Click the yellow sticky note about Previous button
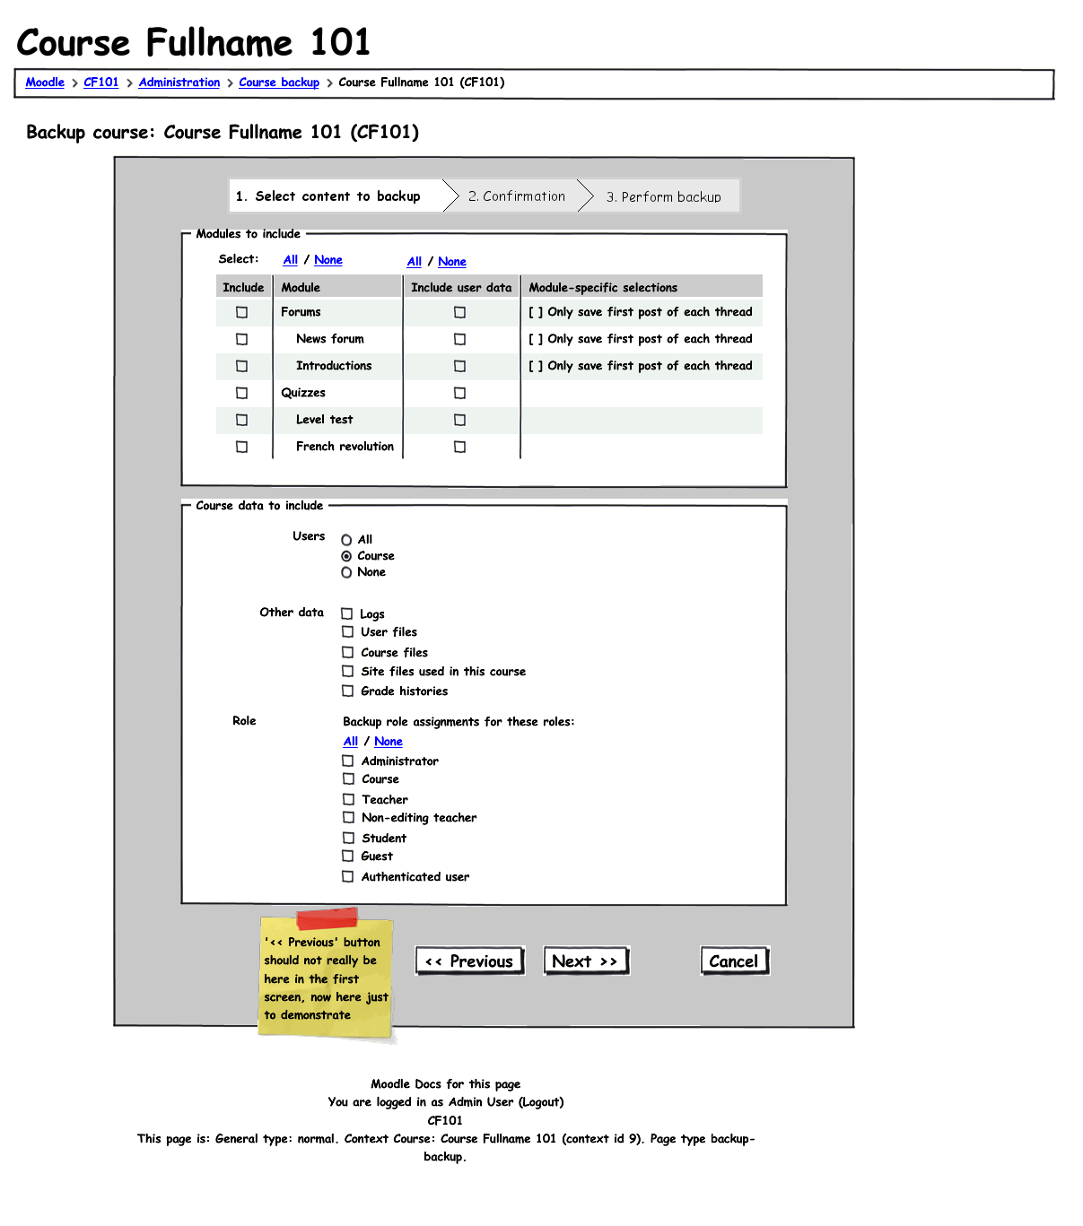Image resolution: width=1083 pixels, height=1226 pixels. [327, 976]
